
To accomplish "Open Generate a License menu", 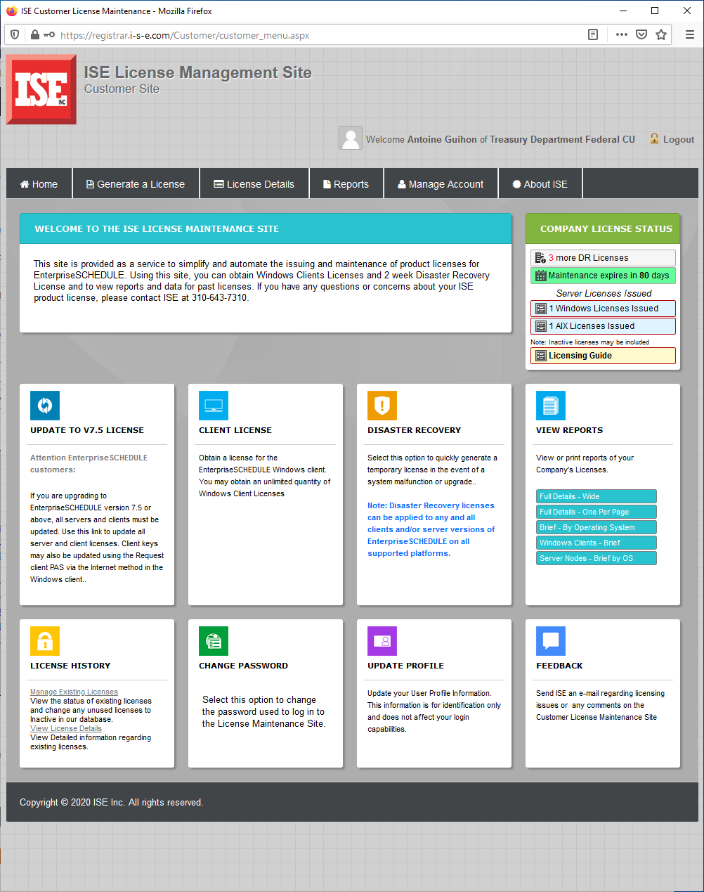I will tap(136, 184).
